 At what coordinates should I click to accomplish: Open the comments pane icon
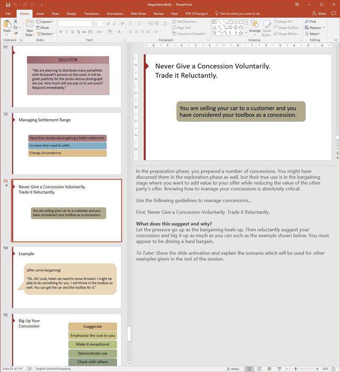pyautogui.click(x=334, y=14)
